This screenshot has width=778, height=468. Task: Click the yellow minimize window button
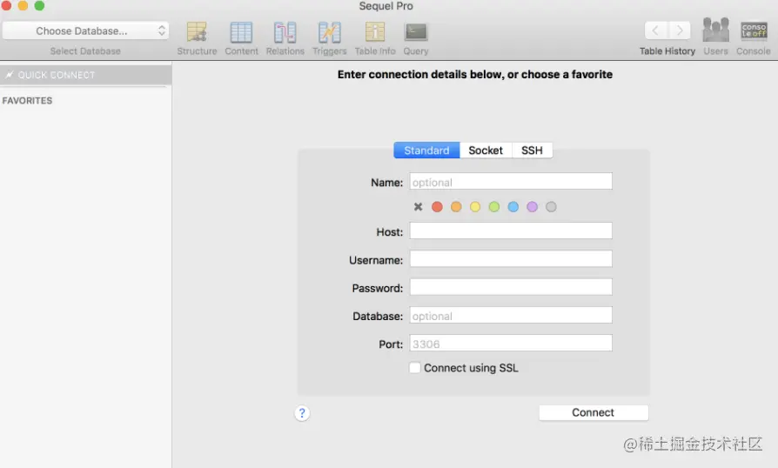(23, 5)
